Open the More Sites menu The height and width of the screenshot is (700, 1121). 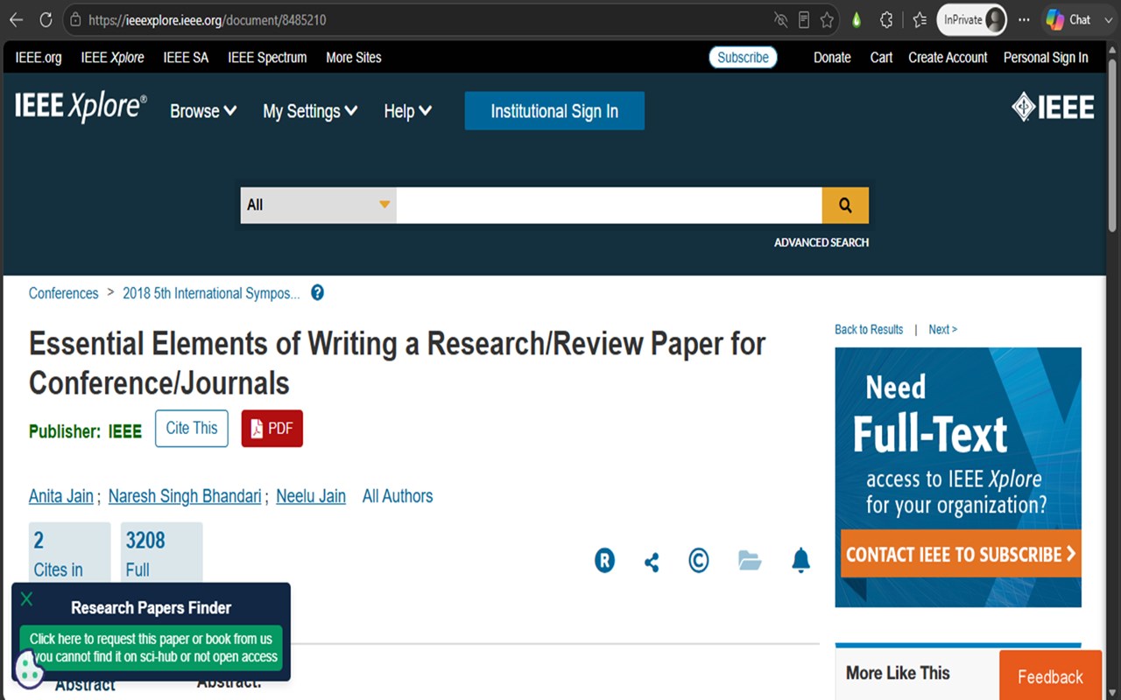pyautogui.click(x=354, y=58)
